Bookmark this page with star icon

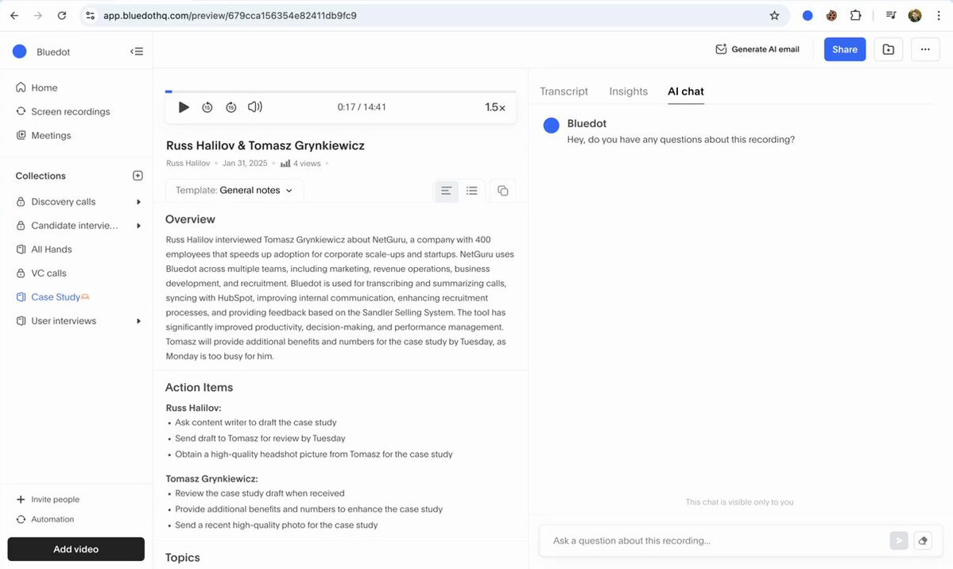773,16
